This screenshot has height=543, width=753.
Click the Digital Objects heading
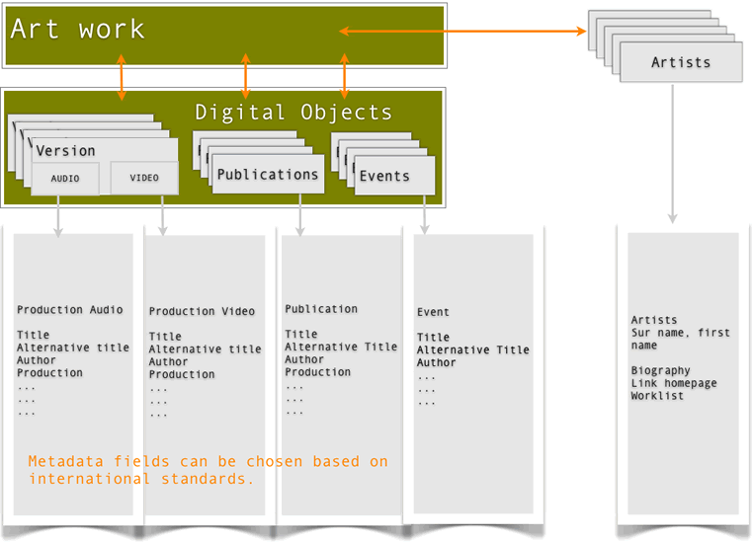coord(293,112)
